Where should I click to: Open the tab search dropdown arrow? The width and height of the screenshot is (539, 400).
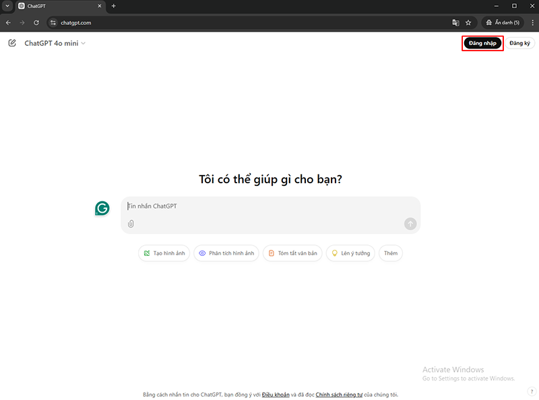pos(7,6)
